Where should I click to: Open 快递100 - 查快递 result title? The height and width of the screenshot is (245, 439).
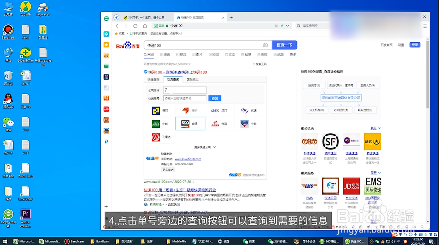coord(177,72)
